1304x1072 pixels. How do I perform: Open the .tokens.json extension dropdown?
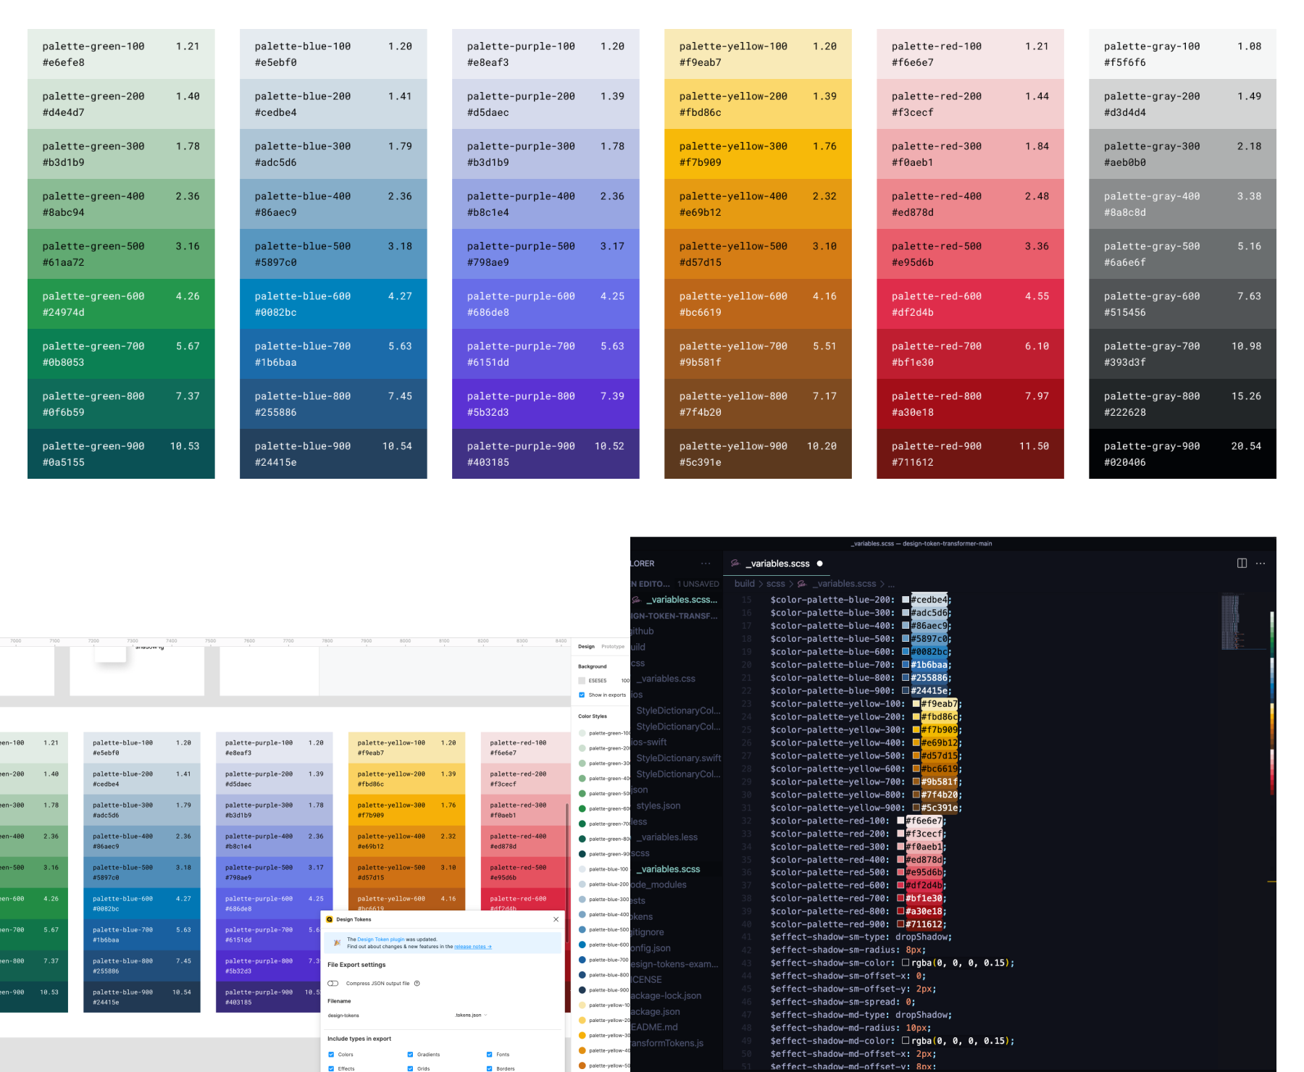tap(471, 1015)
